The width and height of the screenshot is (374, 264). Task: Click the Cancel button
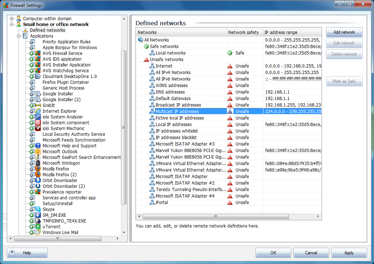pyautogui.click(x=311, y=253)
